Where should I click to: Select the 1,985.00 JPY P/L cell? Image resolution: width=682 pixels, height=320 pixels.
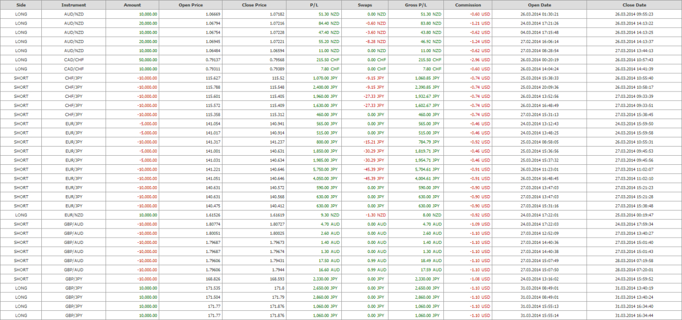(314, 160)
